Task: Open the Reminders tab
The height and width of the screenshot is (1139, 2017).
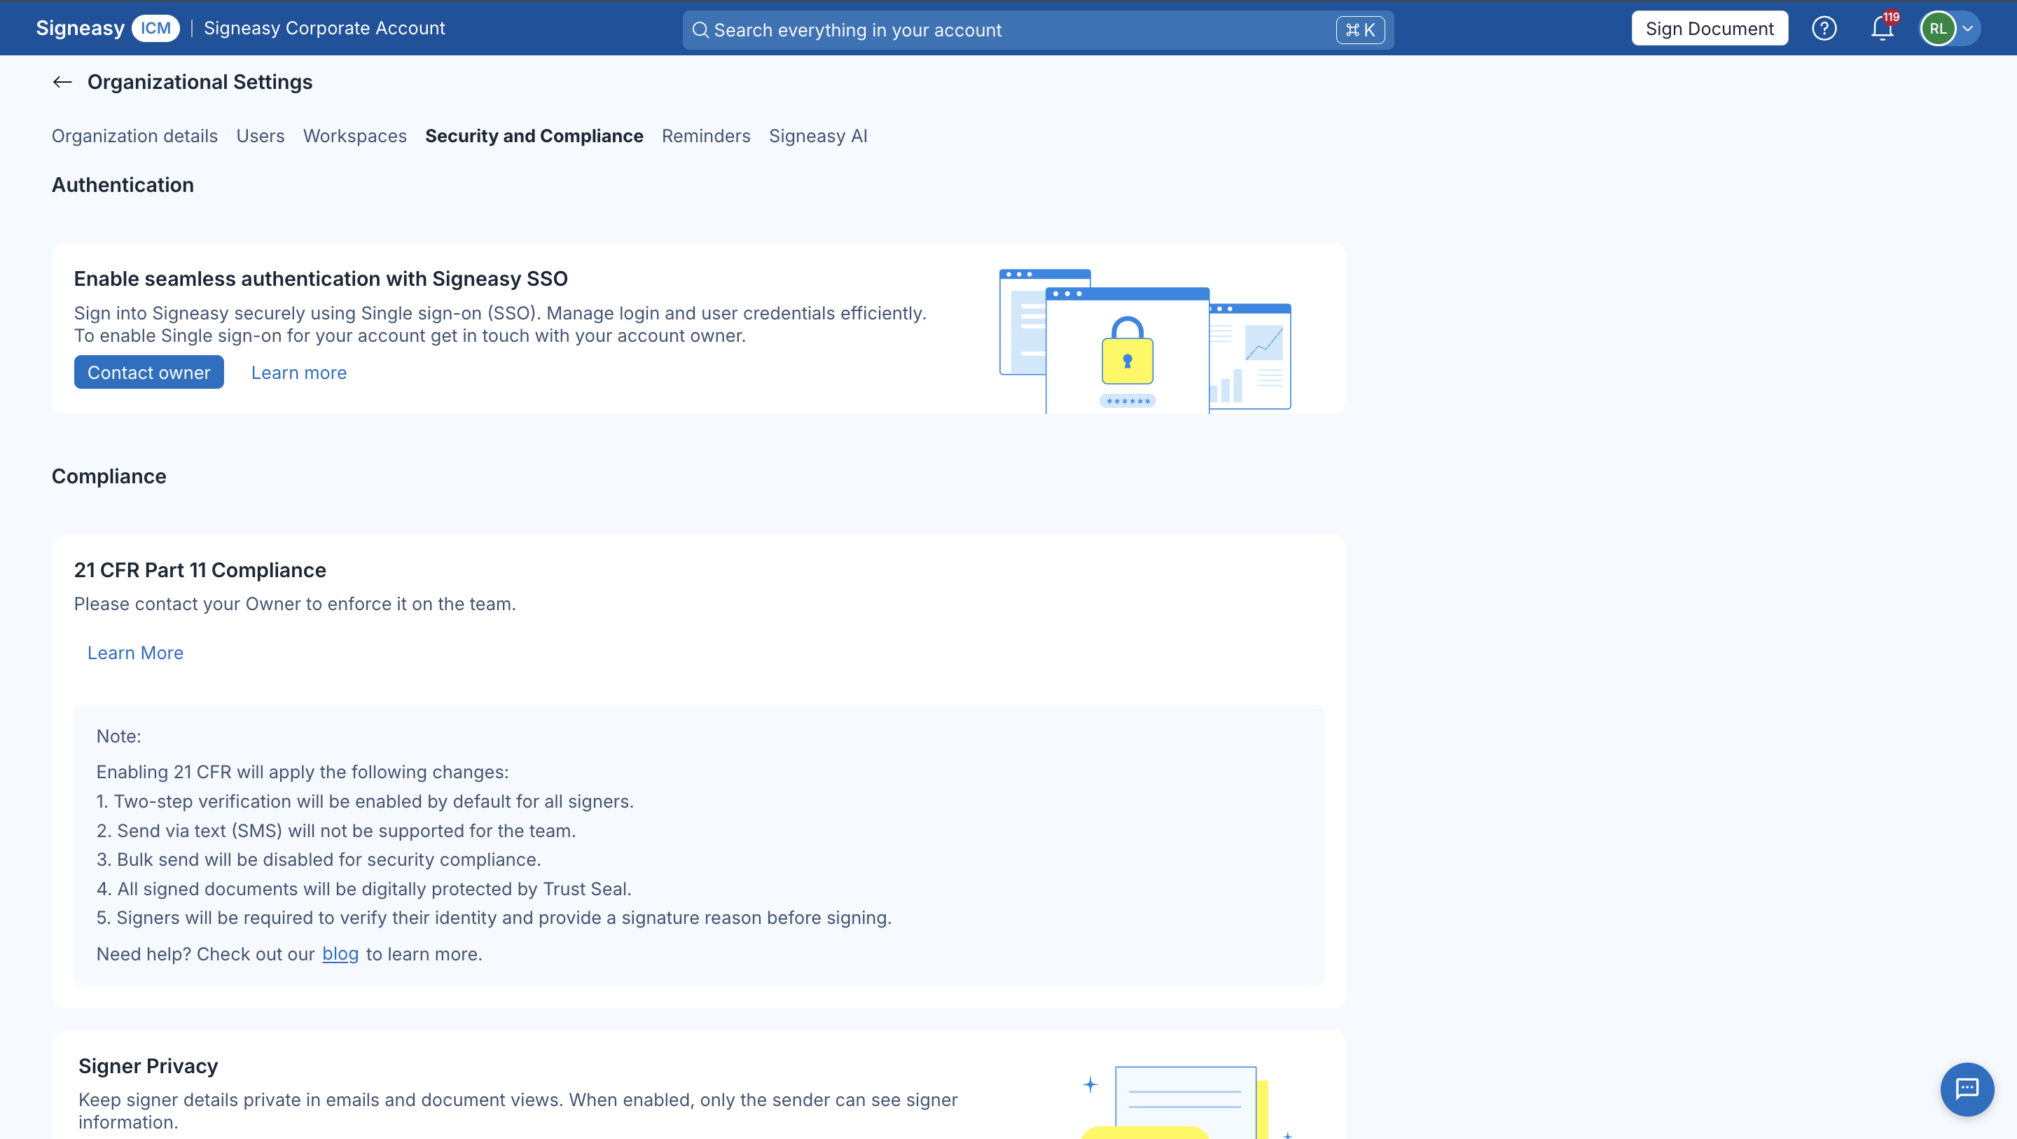Action: [705, 137]
